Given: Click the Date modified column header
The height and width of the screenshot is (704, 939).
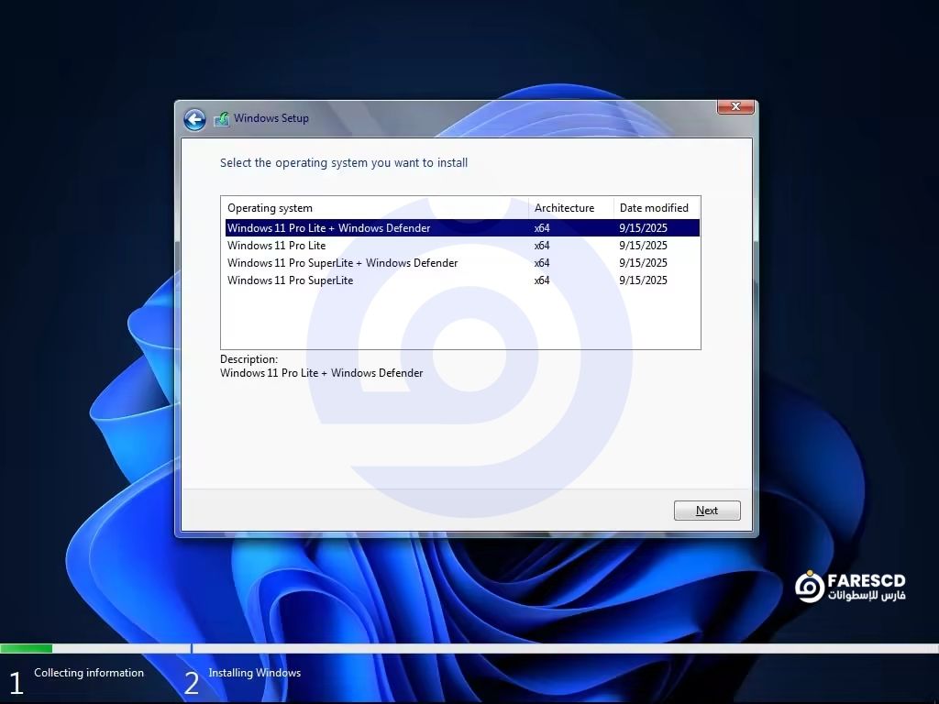Looking at the screenshot, I should pos(654,208).
